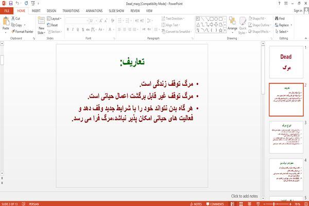Open the Font size dropdown
This screenshot has width=309, height=206.
(x=96, y=21)
